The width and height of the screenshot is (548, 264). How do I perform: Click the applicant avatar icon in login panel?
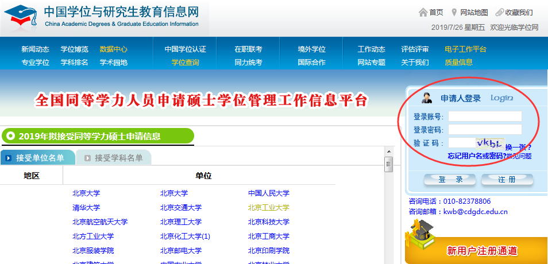click(x=426, y=98)
